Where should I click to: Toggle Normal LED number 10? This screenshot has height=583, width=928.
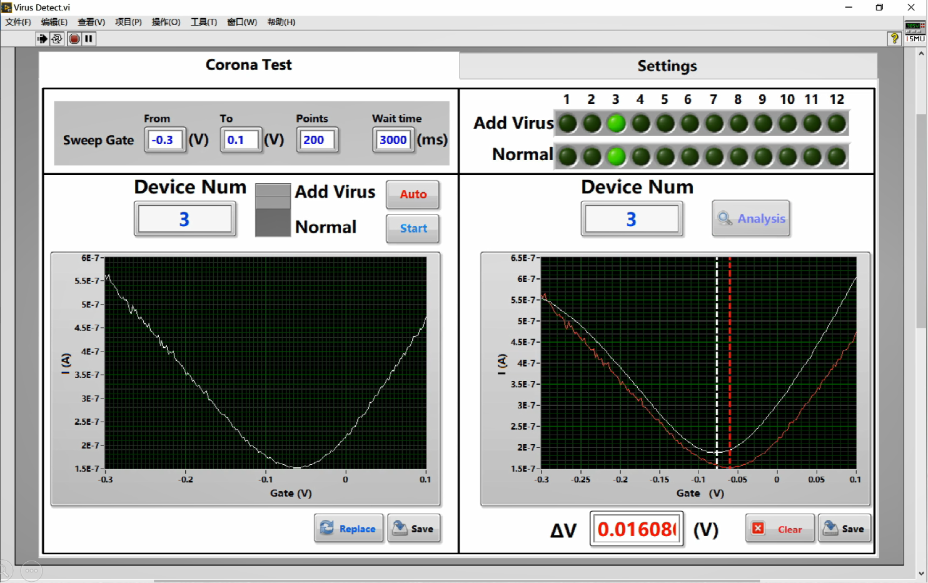click(x=788, y=156)
